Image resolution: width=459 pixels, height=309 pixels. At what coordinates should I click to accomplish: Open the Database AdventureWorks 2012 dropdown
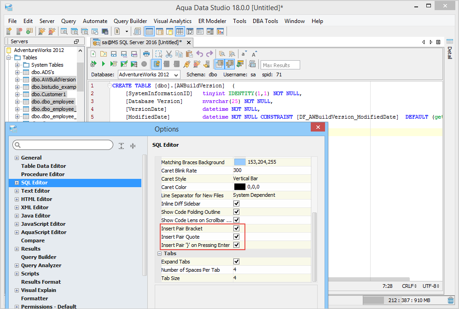(149, 74)
